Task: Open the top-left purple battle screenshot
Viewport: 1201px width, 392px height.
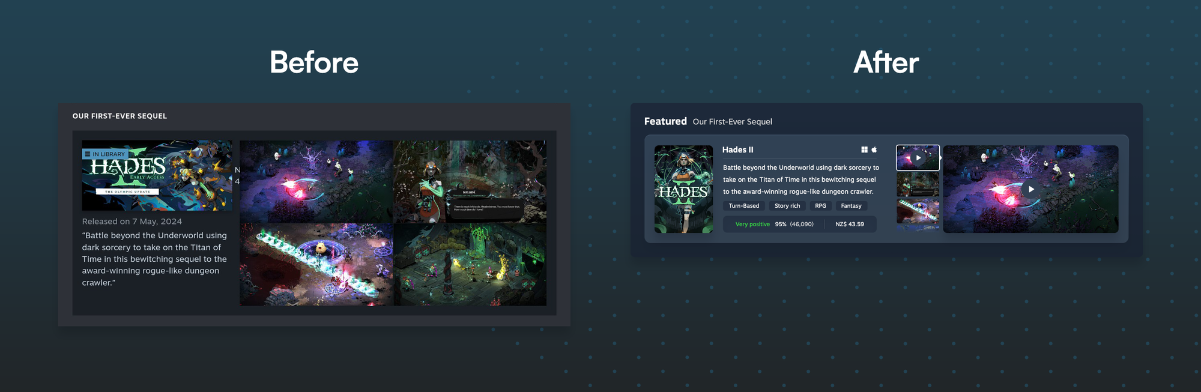Action: click(x=316, y=181)
